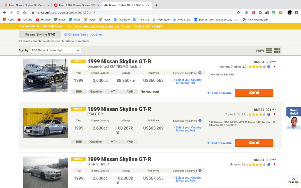The width and height of the screenshot is (301, 188).
Task: Bookmark page with star icon in address bar
Action: coord(238,13)
